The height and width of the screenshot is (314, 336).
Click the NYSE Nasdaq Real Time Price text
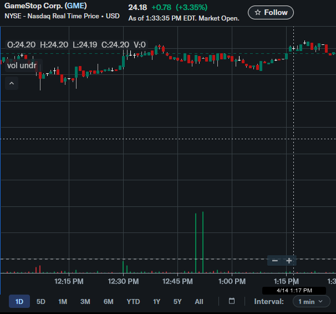click(62, 16)
